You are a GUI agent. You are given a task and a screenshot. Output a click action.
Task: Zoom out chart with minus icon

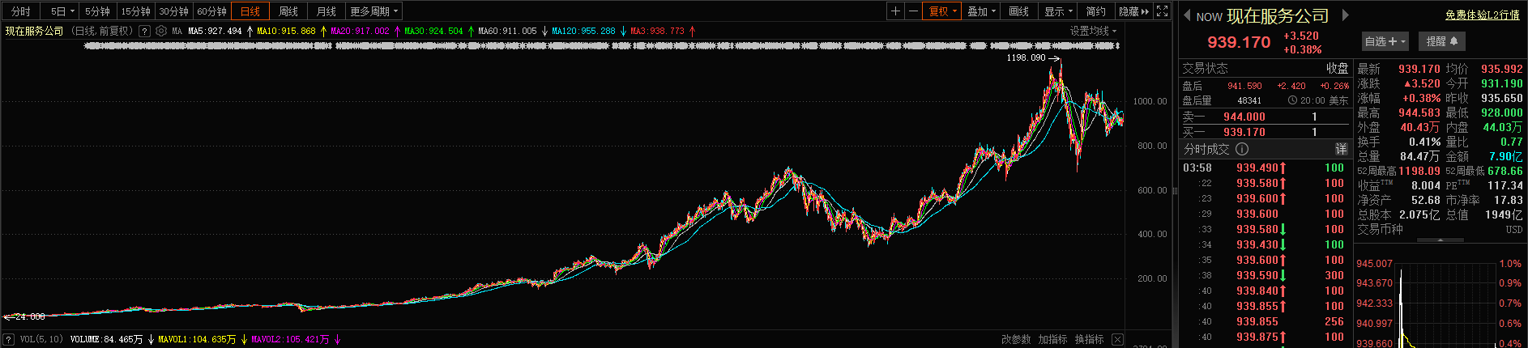[913, 11]
